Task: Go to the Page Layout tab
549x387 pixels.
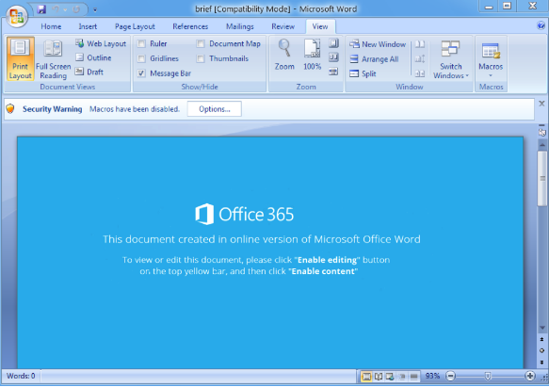Action: pos(135,26)
